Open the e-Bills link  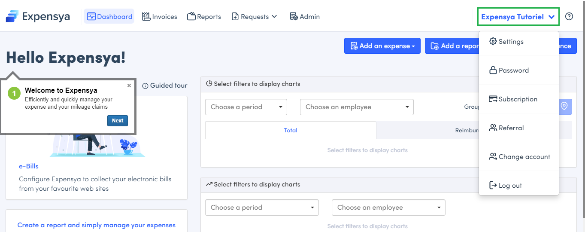coord(28,166)
